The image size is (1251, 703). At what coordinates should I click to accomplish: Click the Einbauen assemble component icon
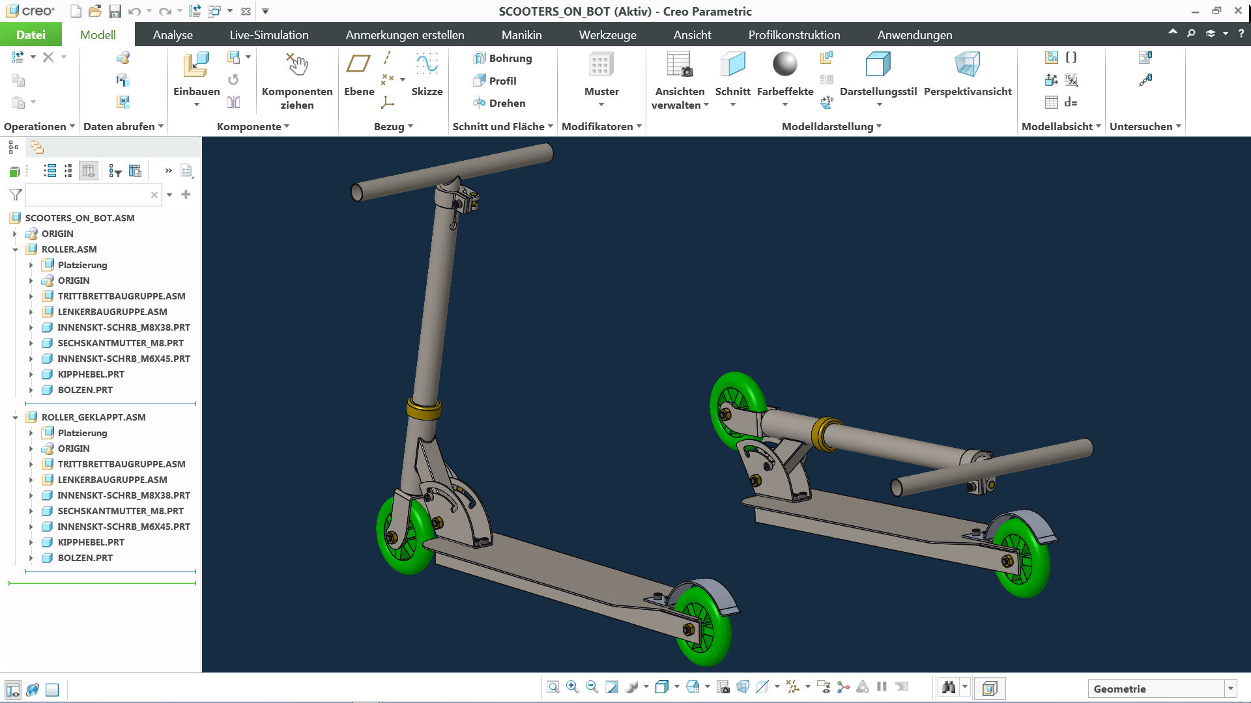point(196,65)
